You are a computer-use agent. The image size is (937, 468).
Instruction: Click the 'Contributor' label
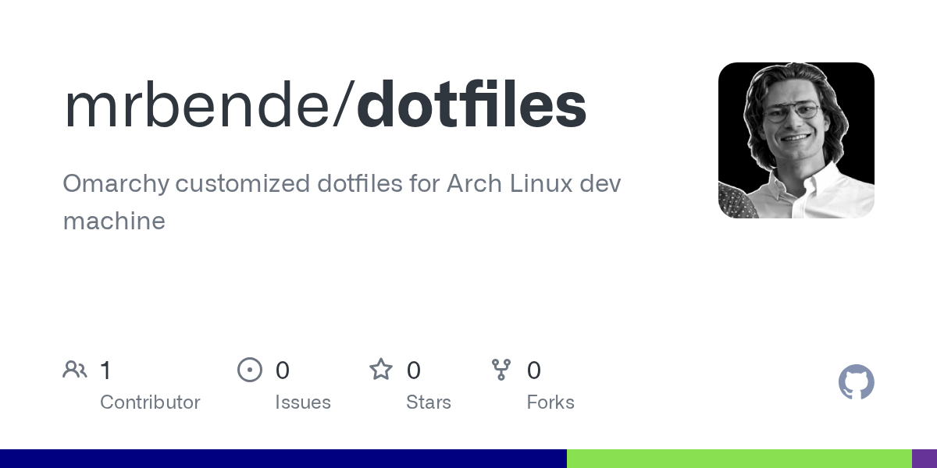[150, 402]
